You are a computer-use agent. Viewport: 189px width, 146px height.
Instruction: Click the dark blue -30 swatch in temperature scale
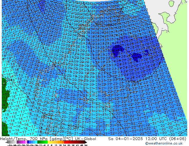click(x=28, y=142)
